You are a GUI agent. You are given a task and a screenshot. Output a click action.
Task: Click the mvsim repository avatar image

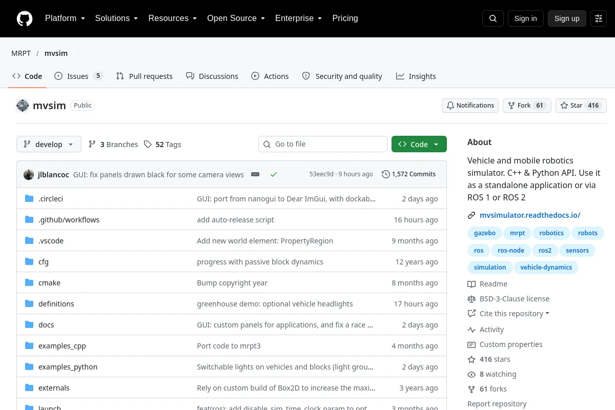click(23, 106)
